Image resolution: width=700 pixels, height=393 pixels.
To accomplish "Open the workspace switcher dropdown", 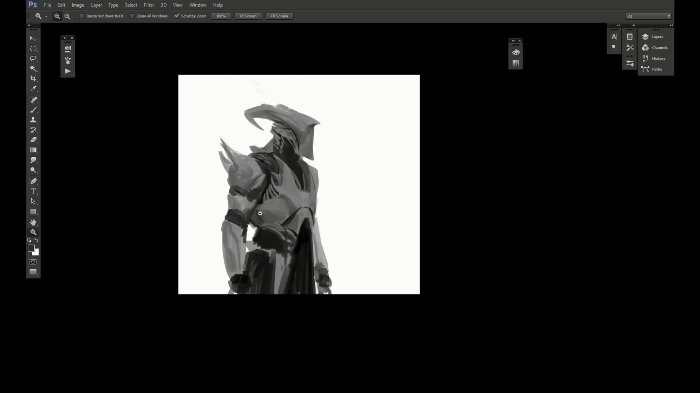I will point(648,16).
